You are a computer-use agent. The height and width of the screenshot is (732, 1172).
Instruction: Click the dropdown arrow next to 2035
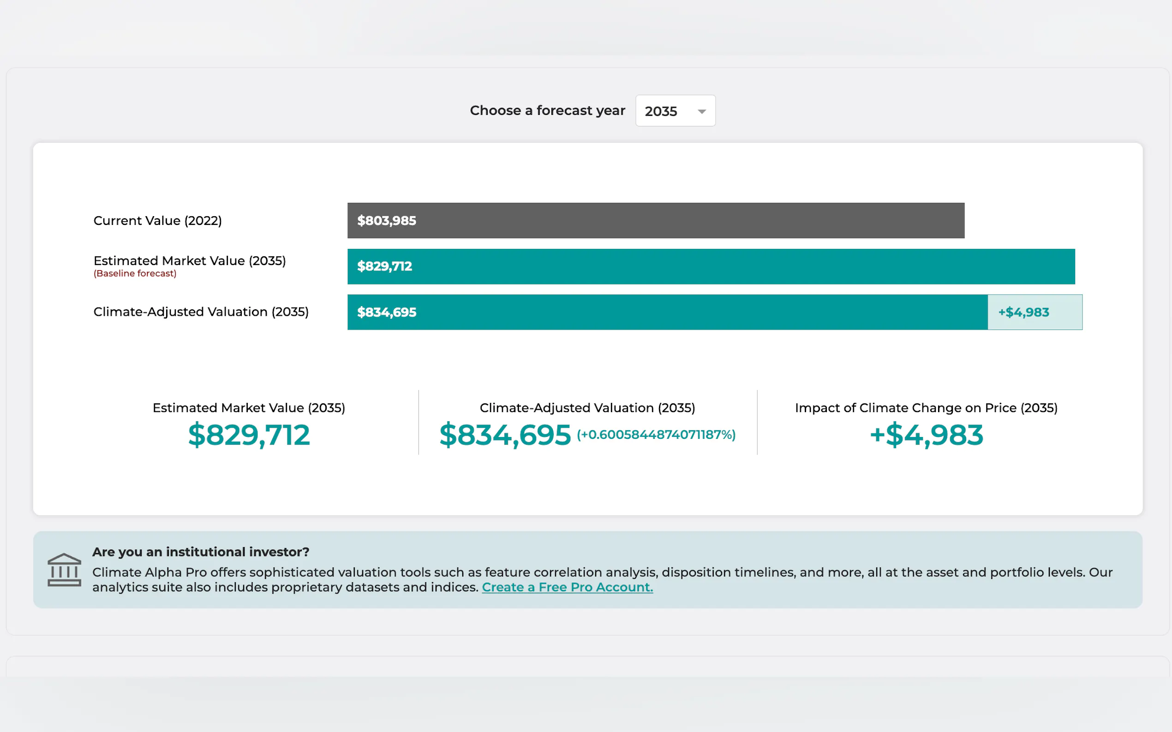pyautogui.click(x=701, y=112)
